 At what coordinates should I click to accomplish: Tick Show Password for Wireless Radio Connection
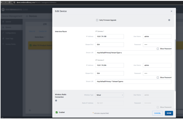click(158, 107)
